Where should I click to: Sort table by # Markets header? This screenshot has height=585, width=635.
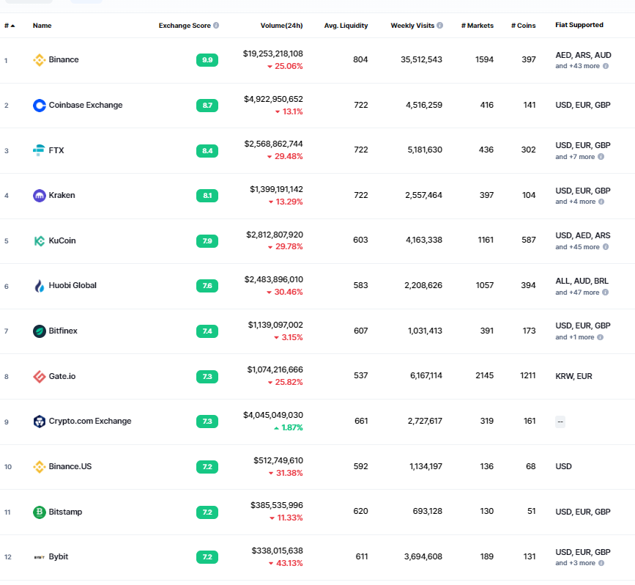[x=478, y=26]
